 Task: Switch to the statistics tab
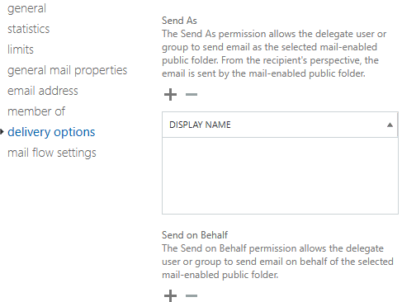coord(29,29)
